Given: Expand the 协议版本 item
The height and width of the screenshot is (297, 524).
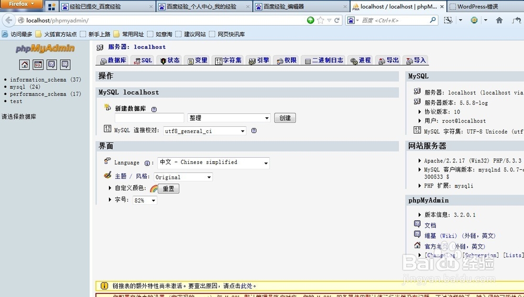Looking at the screenshot, I should click(420, 112).
